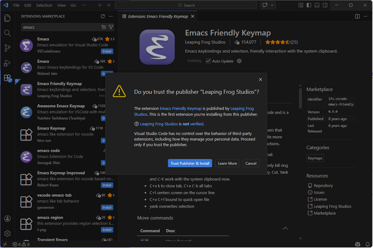Expand the title bar overflow menu (…)
This screenshot has height=248, width=373.
pyautogui.click(x=85, y=5)
